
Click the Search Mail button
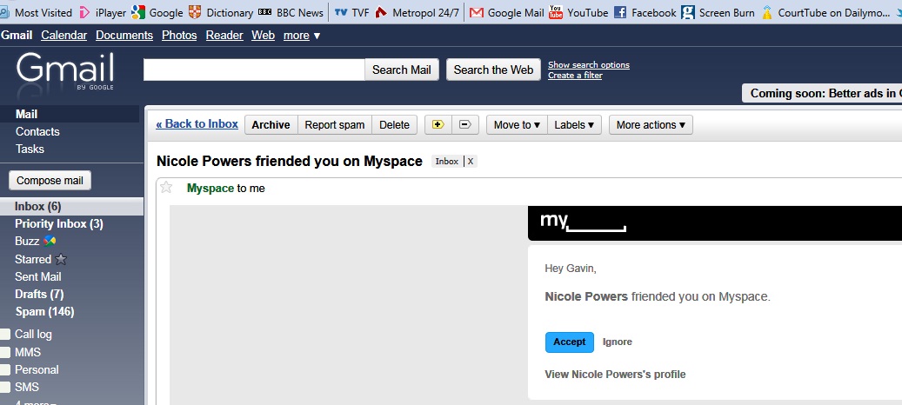(402, 70)
